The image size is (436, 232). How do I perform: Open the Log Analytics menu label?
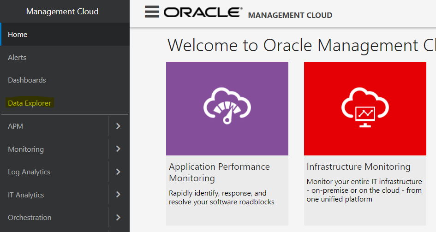29,172
